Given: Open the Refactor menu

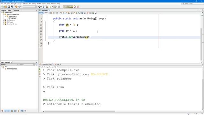Looking at the screenshot, I should click(25, 4).
